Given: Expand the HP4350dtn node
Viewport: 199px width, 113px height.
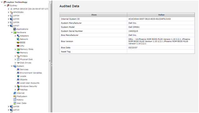Looking at the screenshot, I should [x=8, y=12].
